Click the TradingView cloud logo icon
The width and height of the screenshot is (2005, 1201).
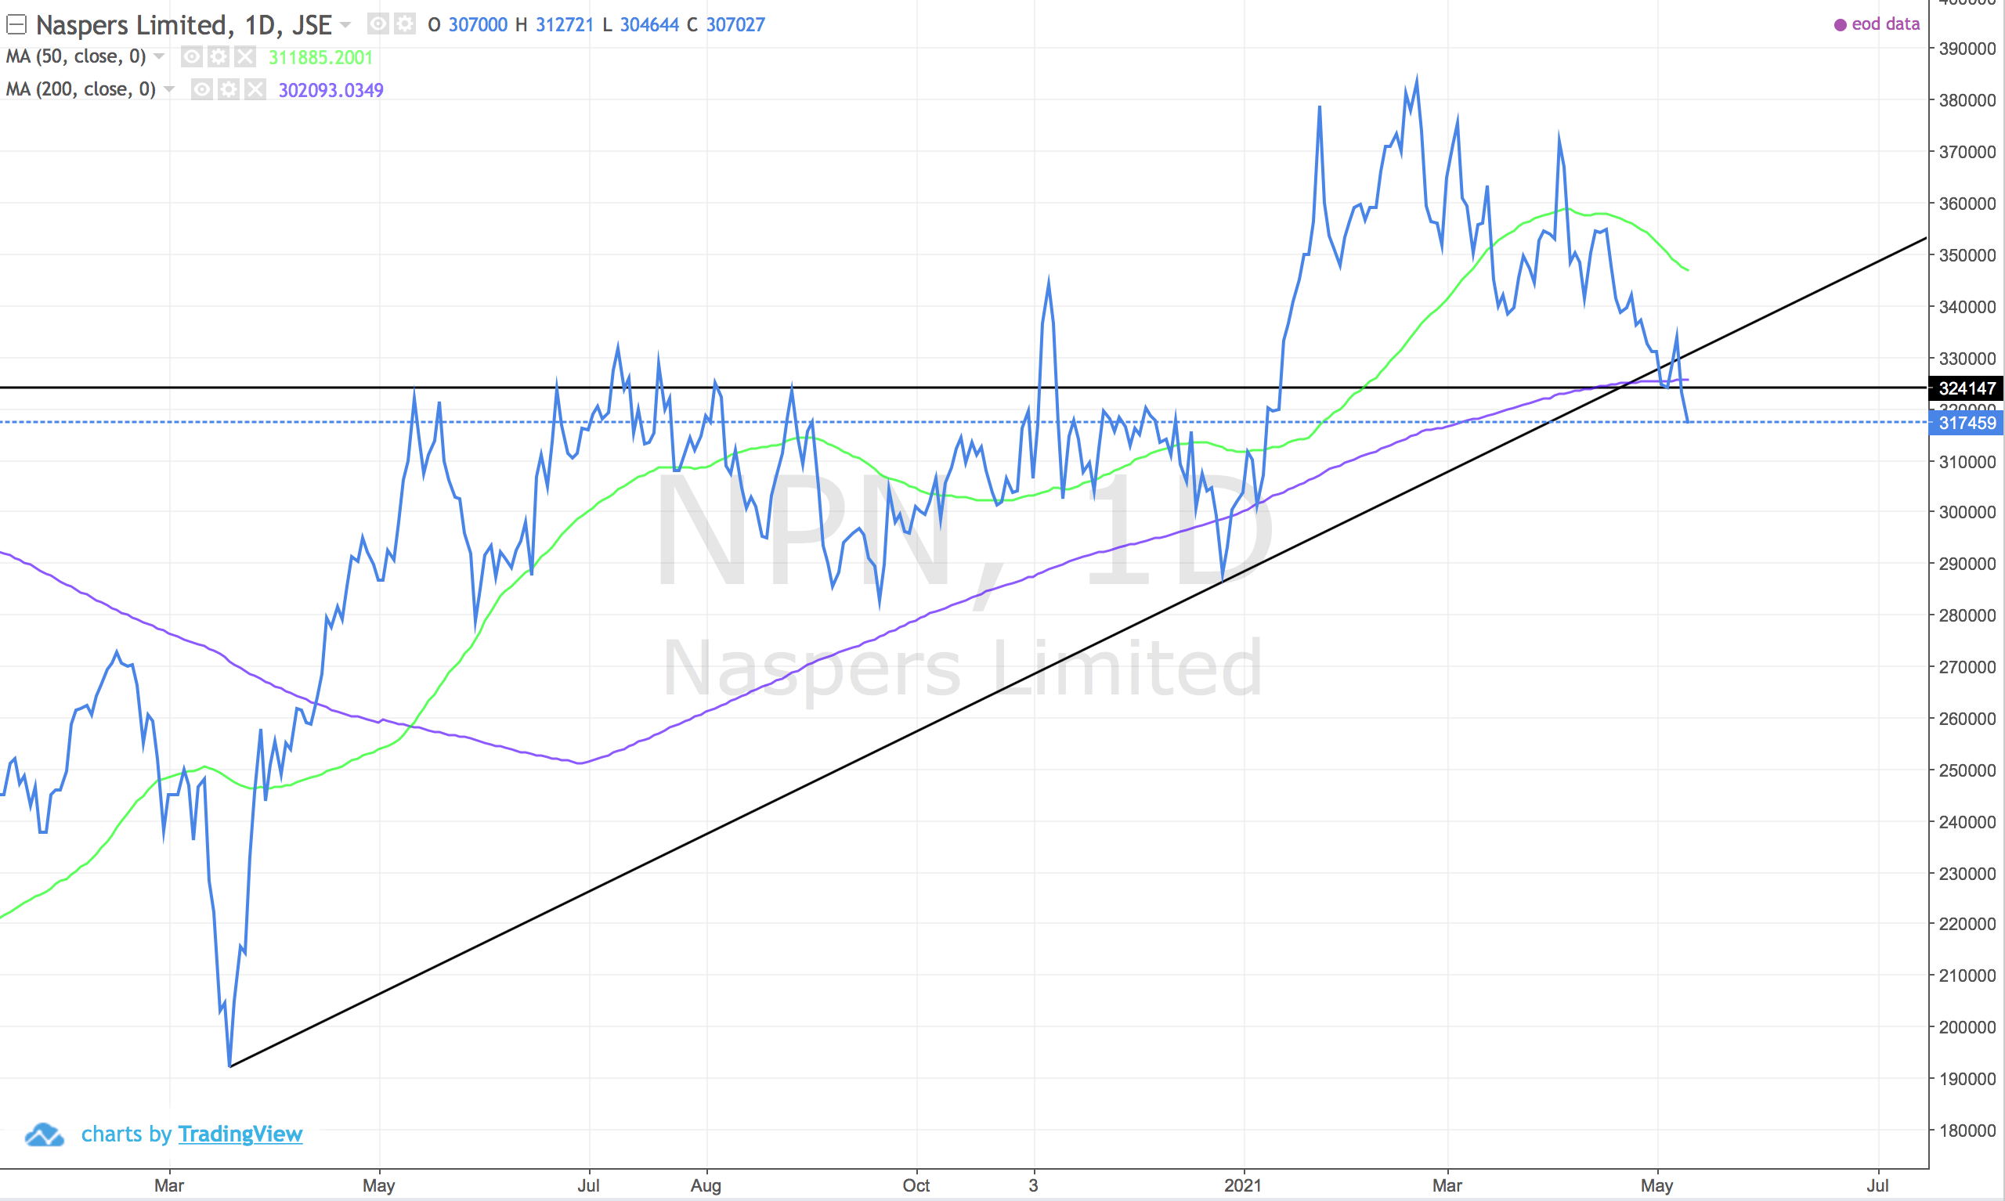45,1134
